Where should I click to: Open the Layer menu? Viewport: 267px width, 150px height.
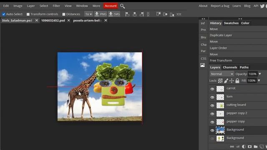[31, 6]
